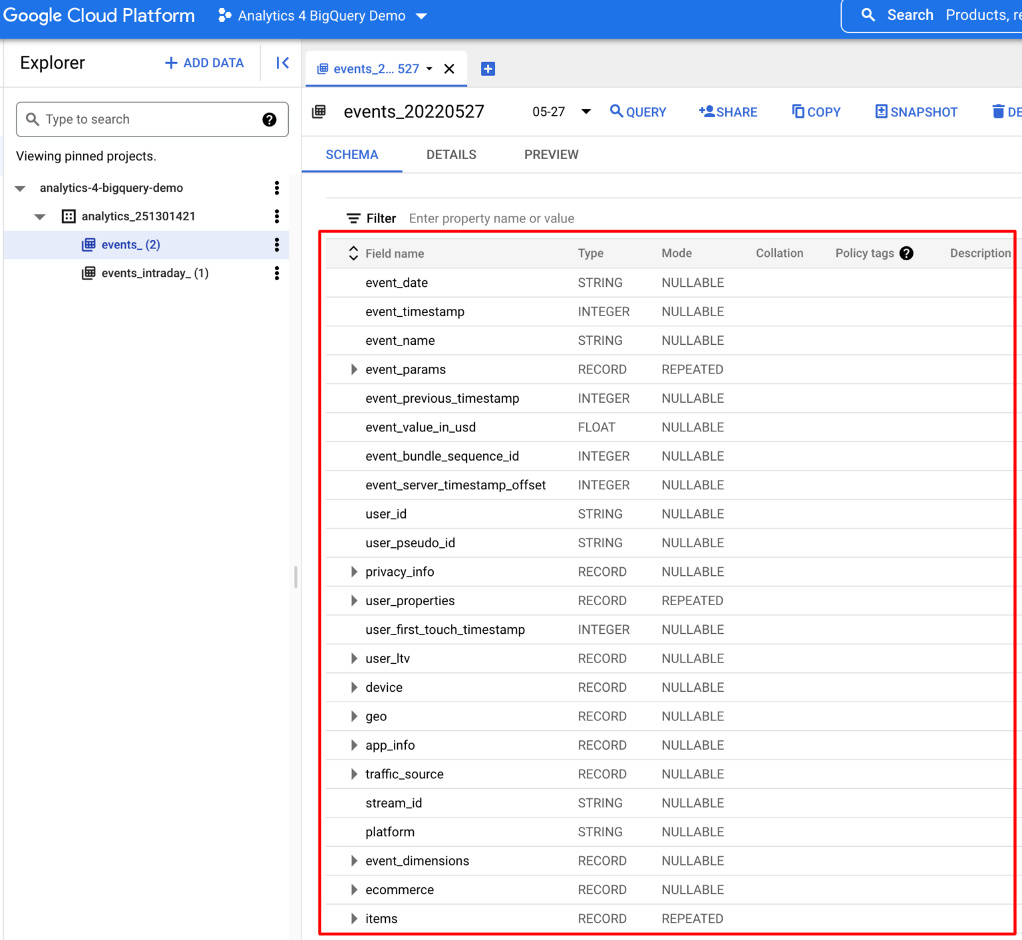Image resolution: width=1022 pixels, height=940 pixels.
Task: Click the ADD DATA button
Action: [204, 63]
